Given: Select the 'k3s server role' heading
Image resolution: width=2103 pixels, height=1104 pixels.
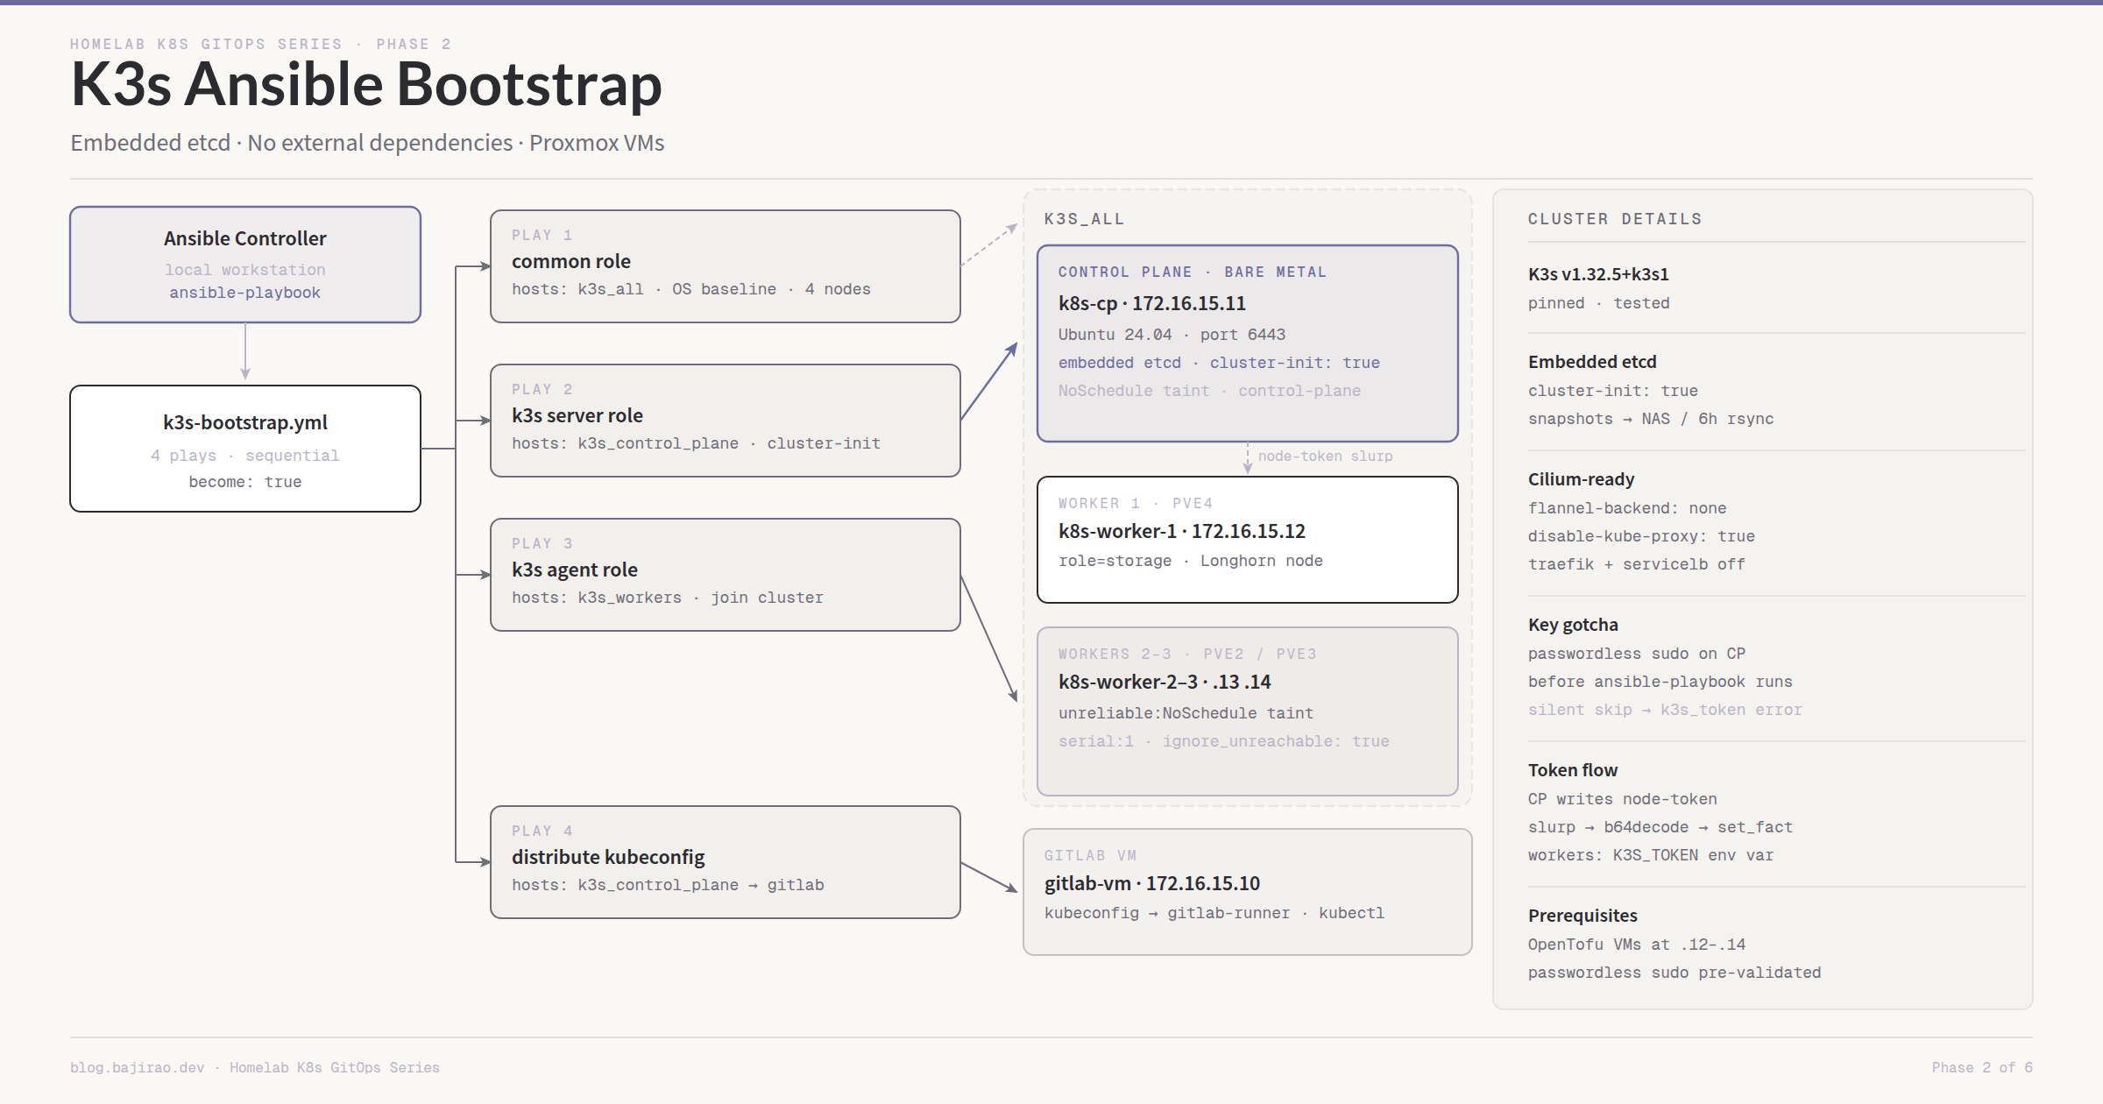Looking at the screenshot, I should 577,415.
